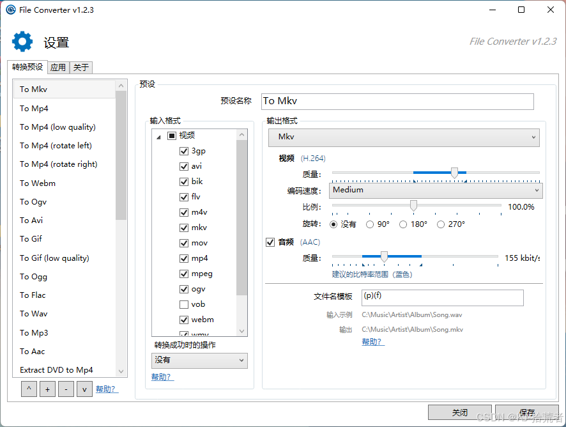
Task: Select the 180° rotation radio button
Action: click(x=403, y=224)
